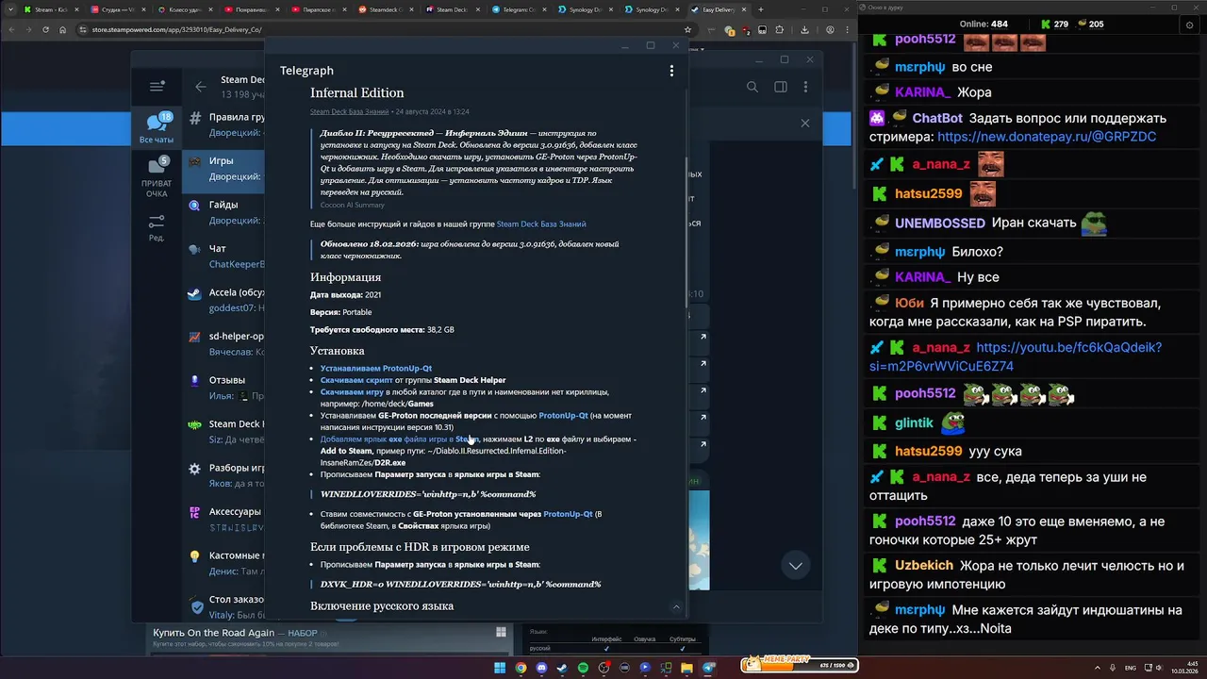Image resolution: width=1207 pixels, height=679 pixels.
Task: Click "Steam Deck База Знаний" author link
Action: (x=349, y=111)
